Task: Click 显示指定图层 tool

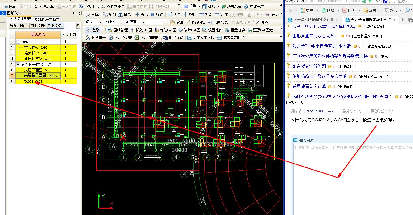Action: (201, 37)
